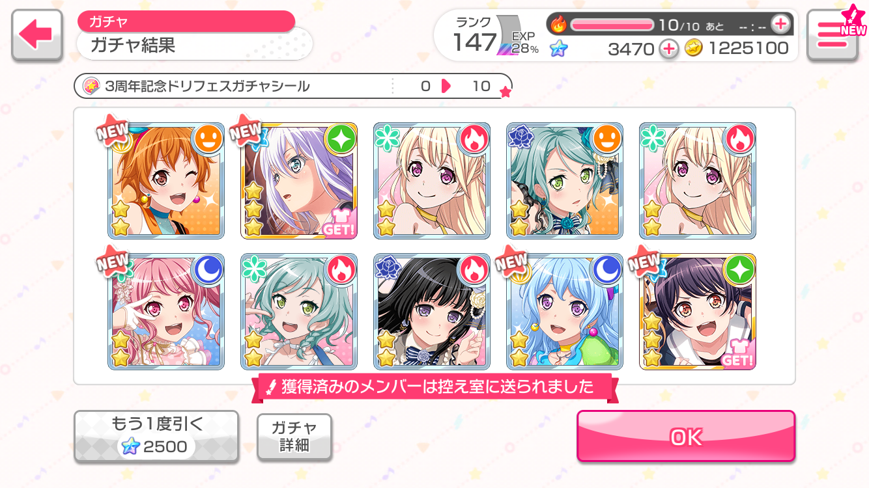869x488 pixels.
Task: Select orange-haired girl card marked NEW
Action: pyautogui.click(x=166, y=180)
